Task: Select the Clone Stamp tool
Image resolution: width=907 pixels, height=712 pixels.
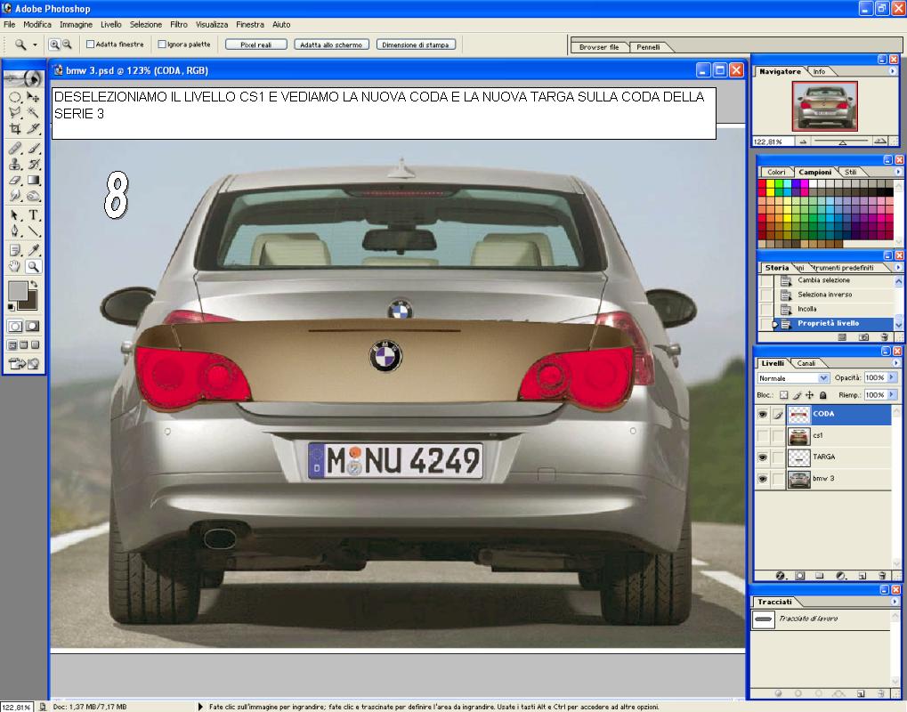Action: tap(15, 165)
